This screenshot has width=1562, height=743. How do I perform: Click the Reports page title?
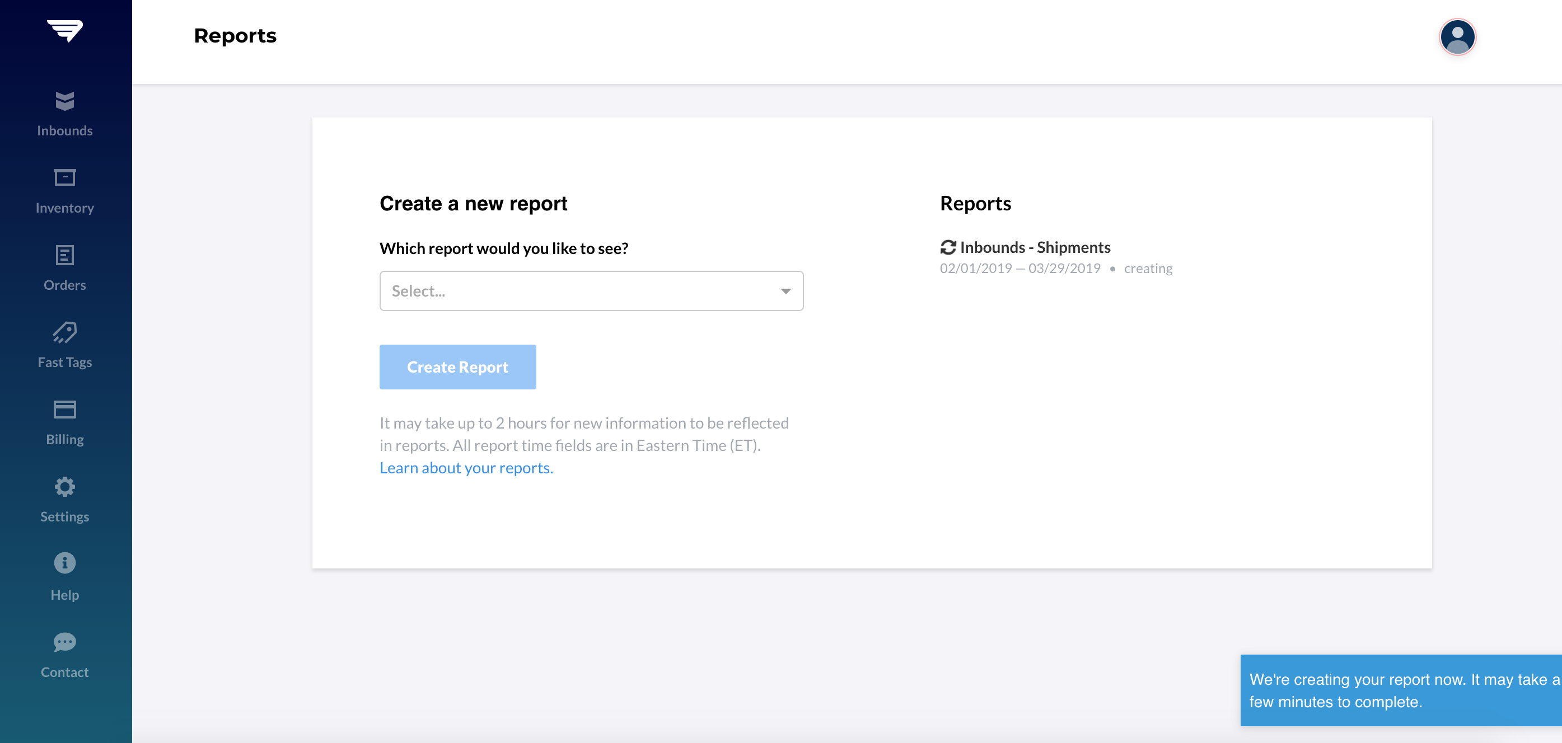point(235,36)
